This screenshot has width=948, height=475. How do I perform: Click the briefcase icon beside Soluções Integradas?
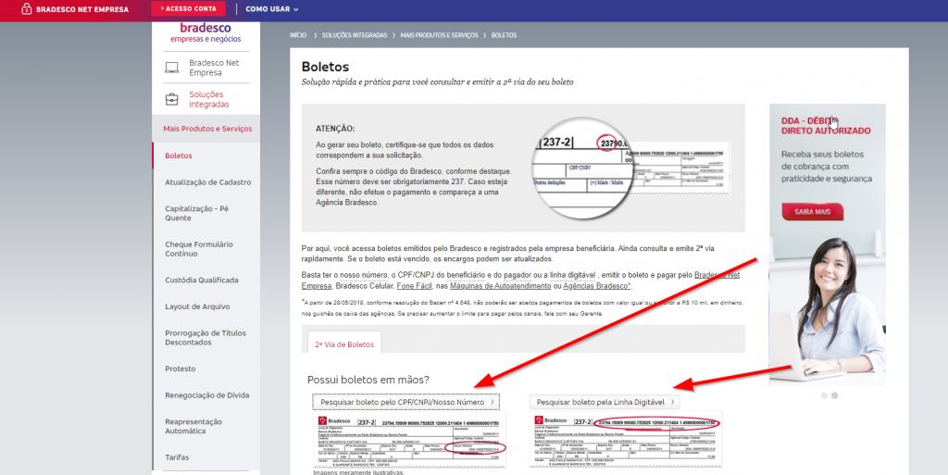coord(171,99)
